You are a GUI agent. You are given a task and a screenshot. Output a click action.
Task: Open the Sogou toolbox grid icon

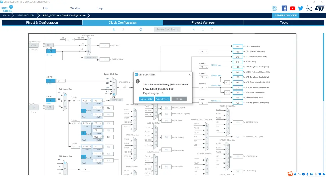[324, 174]
